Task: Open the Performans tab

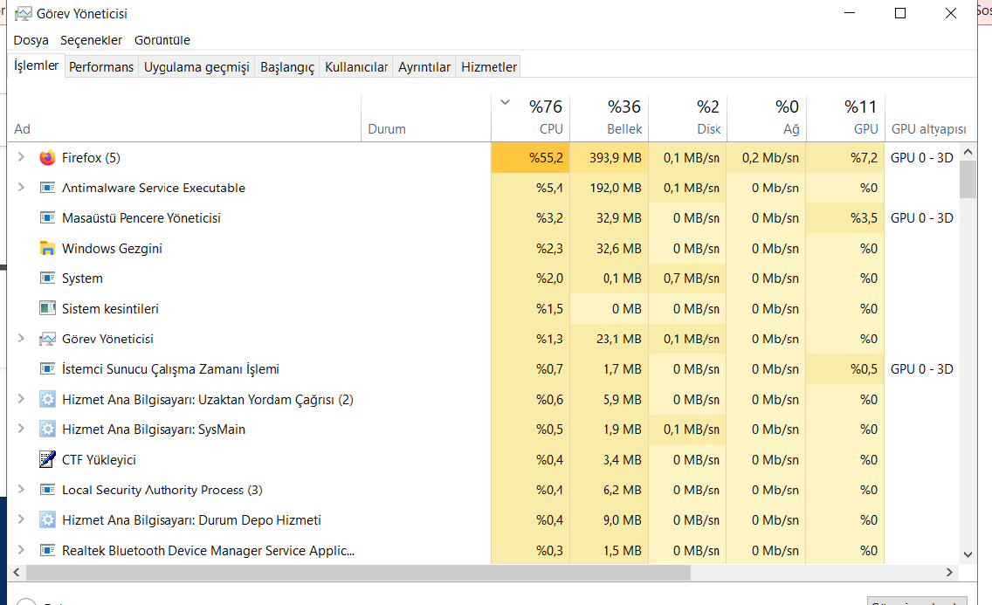Action: (101, 67)
